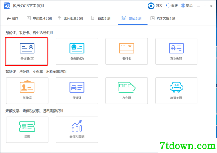
Task: Click the 驾驶证、行驶证、火车票、出租车票识别 heading
Action: [36, 72]
